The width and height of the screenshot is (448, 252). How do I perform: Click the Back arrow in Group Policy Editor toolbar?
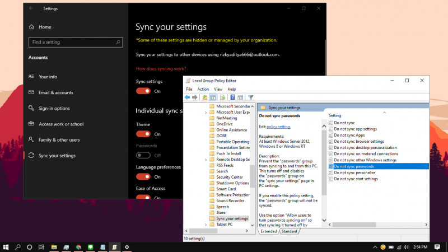tap(187, 97)
